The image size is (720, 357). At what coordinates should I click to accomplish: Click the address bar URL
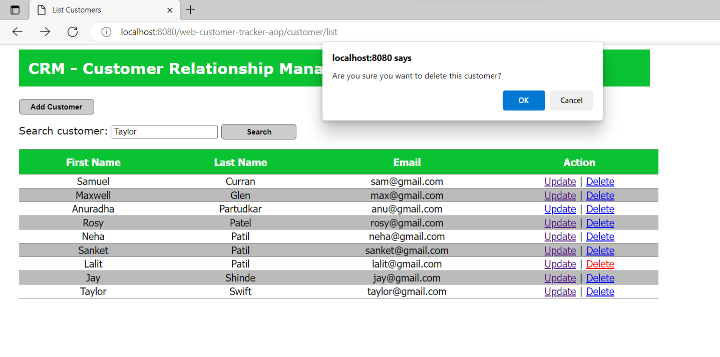tap(229, 32)
